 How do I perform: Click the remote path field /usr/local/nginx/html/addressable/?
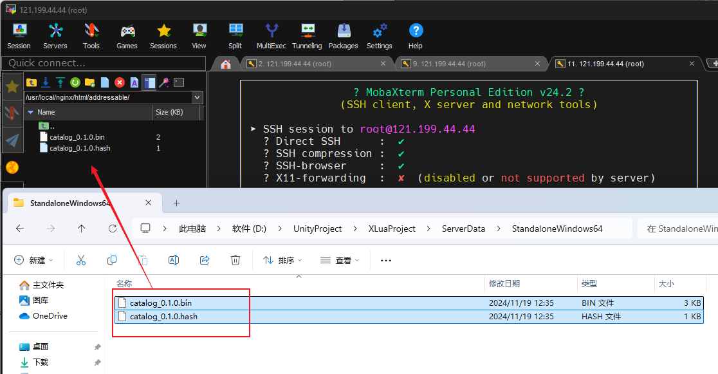tap(108, 97)
